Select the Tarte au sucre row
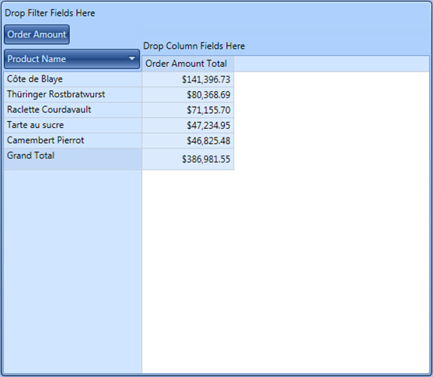The image size is (433, 377). click(73, 125)
